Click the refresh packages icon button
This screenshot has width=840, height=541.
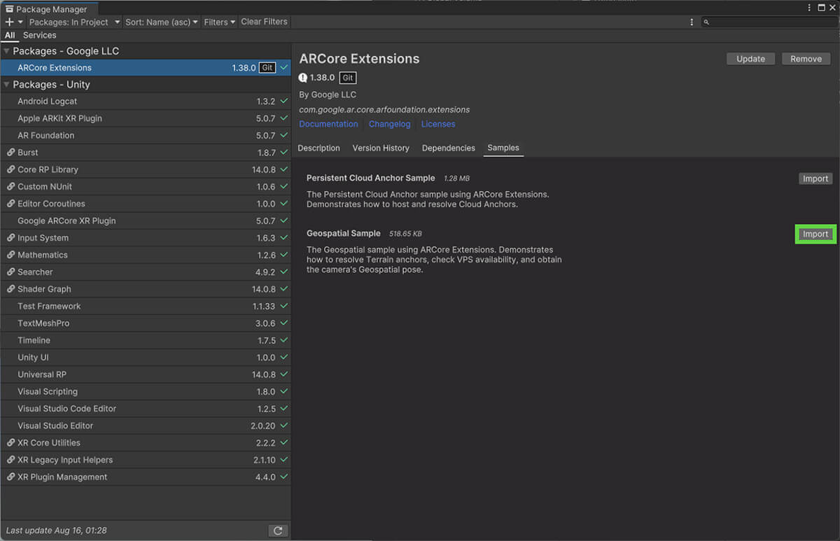pos(278,531)
